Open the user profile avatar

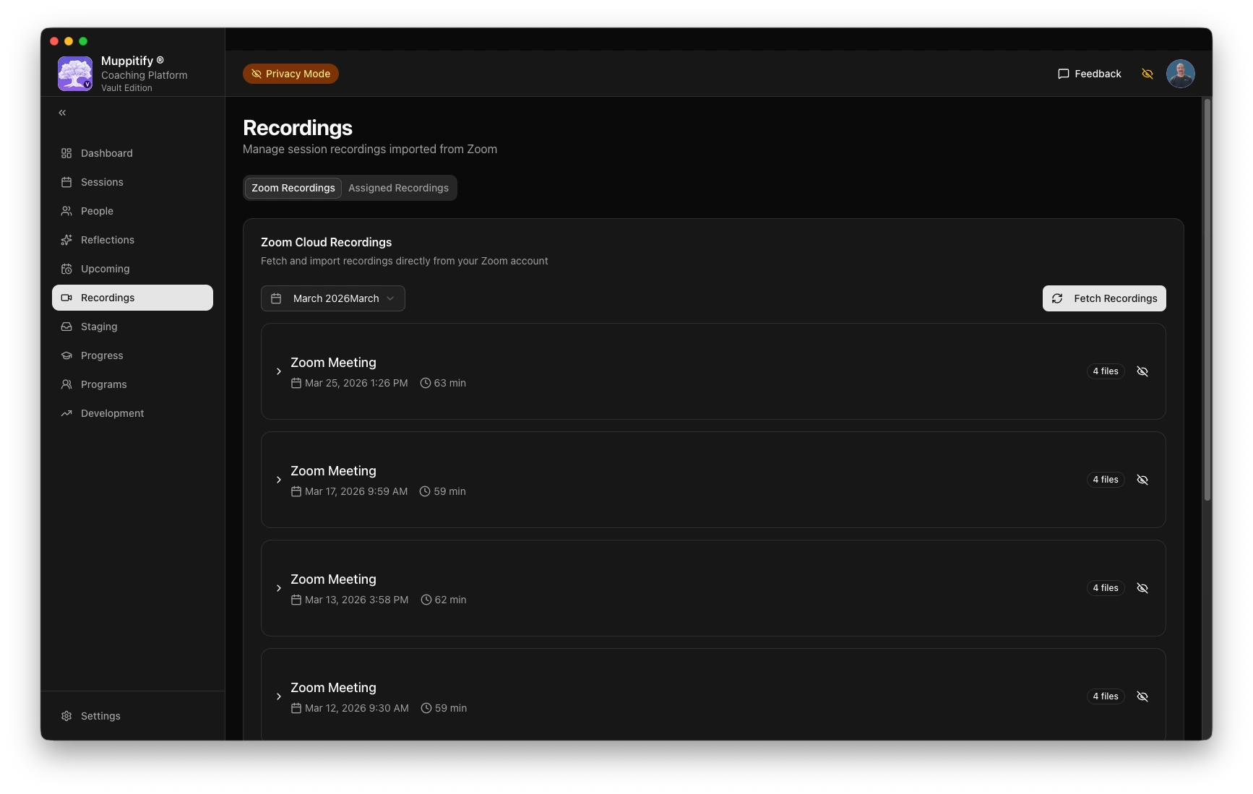pos(1180,74)
